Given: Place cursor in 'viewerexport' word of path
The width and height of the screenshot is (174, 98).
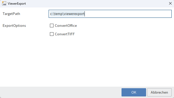Looking at the screenshot, I should 74,14.
